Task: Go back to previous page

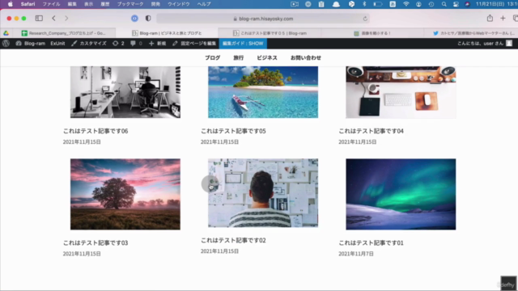Action: pos(54,19)
